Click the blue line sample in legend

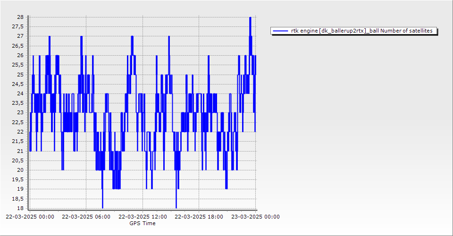pos(281,31)
